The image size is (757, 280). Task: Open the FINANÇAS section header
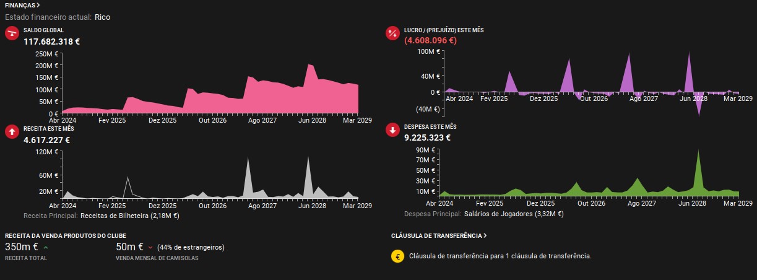(22, 5)
